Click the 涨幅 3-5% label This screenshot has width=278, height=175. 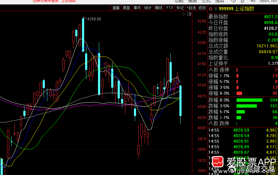coord(219,87)
